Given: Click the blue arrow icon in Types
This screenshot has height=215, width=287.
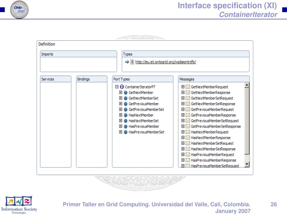Looking at the screenshot, I should click(x=127, y=62).
